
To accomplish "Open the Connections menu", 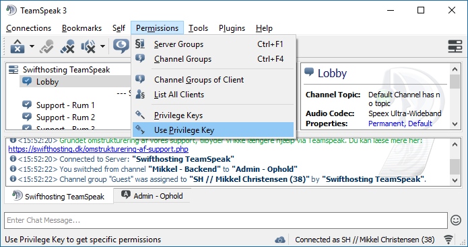I will point(28,28).
